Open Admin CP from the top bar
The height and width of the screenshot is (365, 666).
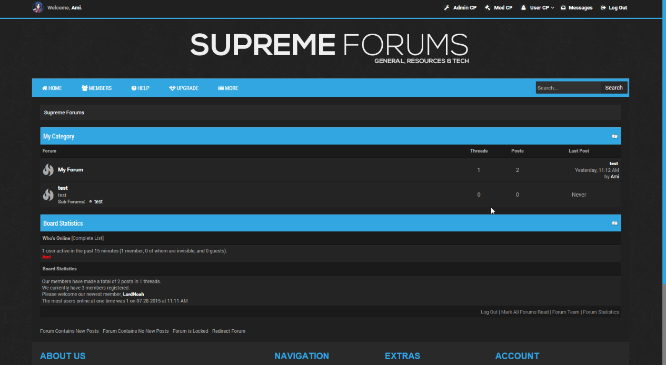[460, 8]
